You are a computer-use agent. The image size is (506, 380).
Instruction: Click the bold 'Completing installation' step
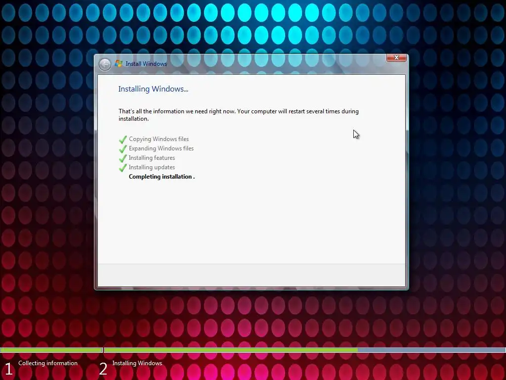162,177
